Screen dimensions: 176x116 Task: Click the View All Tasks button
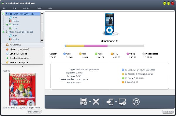(168, 112)
